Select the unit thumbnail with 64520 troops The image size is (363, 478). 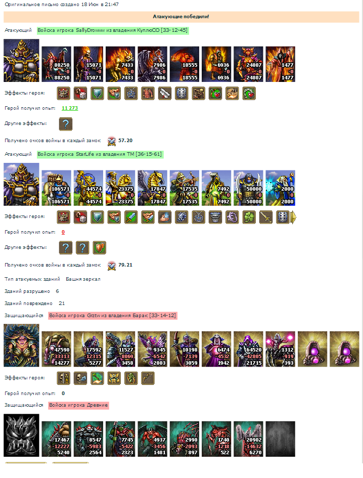click(x=248, y=349)
